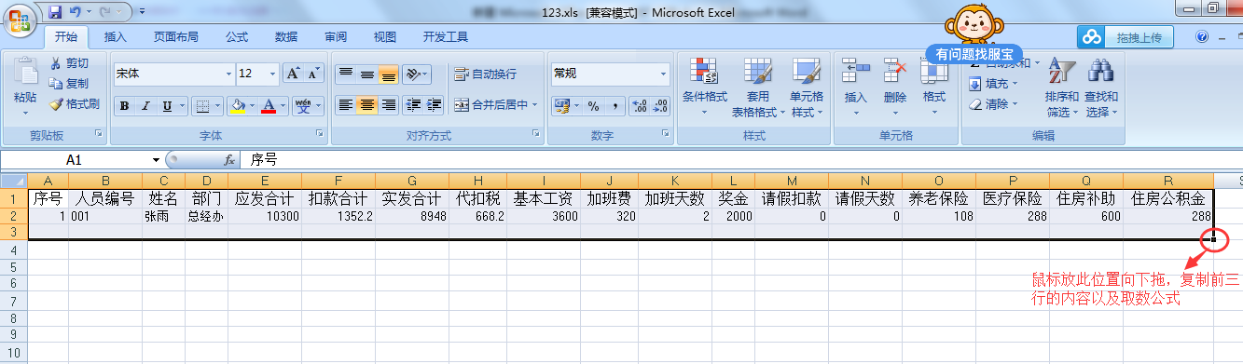Toggle Bold formatting
This screenshot has height=364, width=1243.
click(125, 105)
